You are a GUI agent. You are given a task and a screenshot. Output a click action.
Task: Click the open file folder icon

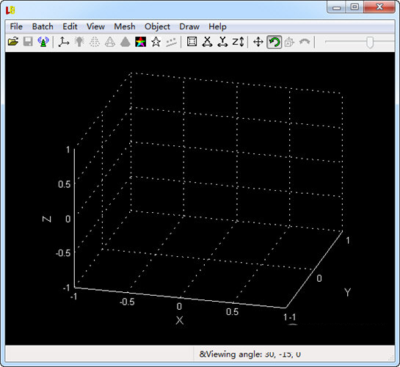pyautogui.click(x=13, y=41)
